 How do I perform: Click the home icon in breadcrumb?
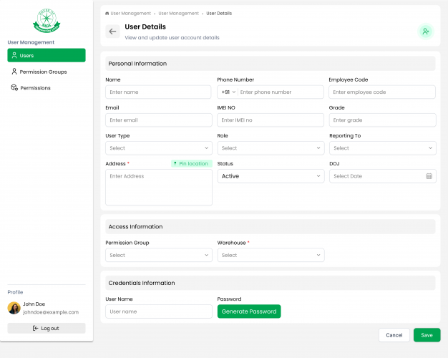(x=107, y=14)
